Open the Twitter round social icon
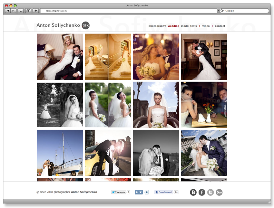The image size is (274, 208). pyautogui.click(x=210, y=192)
